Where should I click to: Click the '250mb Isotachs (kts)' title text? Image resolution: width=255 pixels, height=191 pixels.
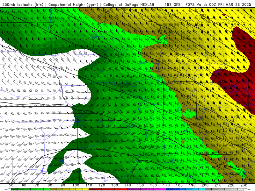pos(23,4)
